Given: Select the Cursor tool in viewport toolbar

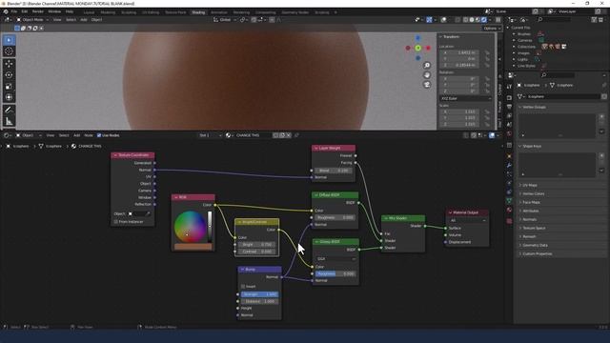Looking at the screenshot, I should point(9,51).
